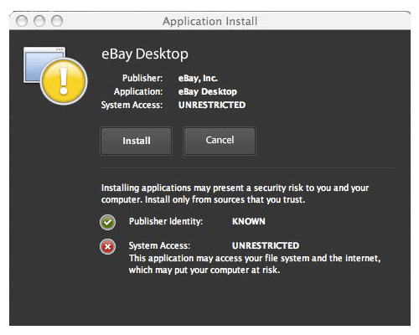419x335 pixels.
Task: Click the lower UNRESTRICTED status beside red icon
Action: (266, 245)
